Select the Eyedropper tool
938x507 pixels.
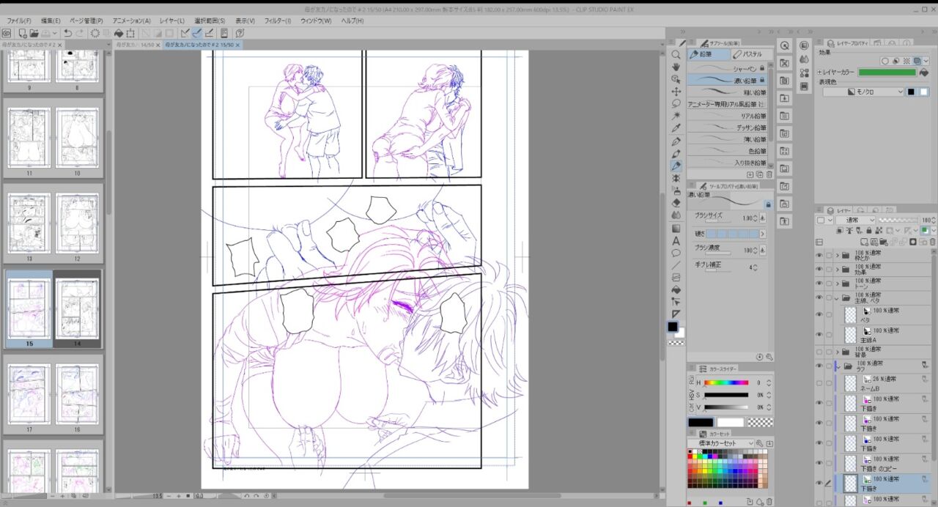pos(676,129)
